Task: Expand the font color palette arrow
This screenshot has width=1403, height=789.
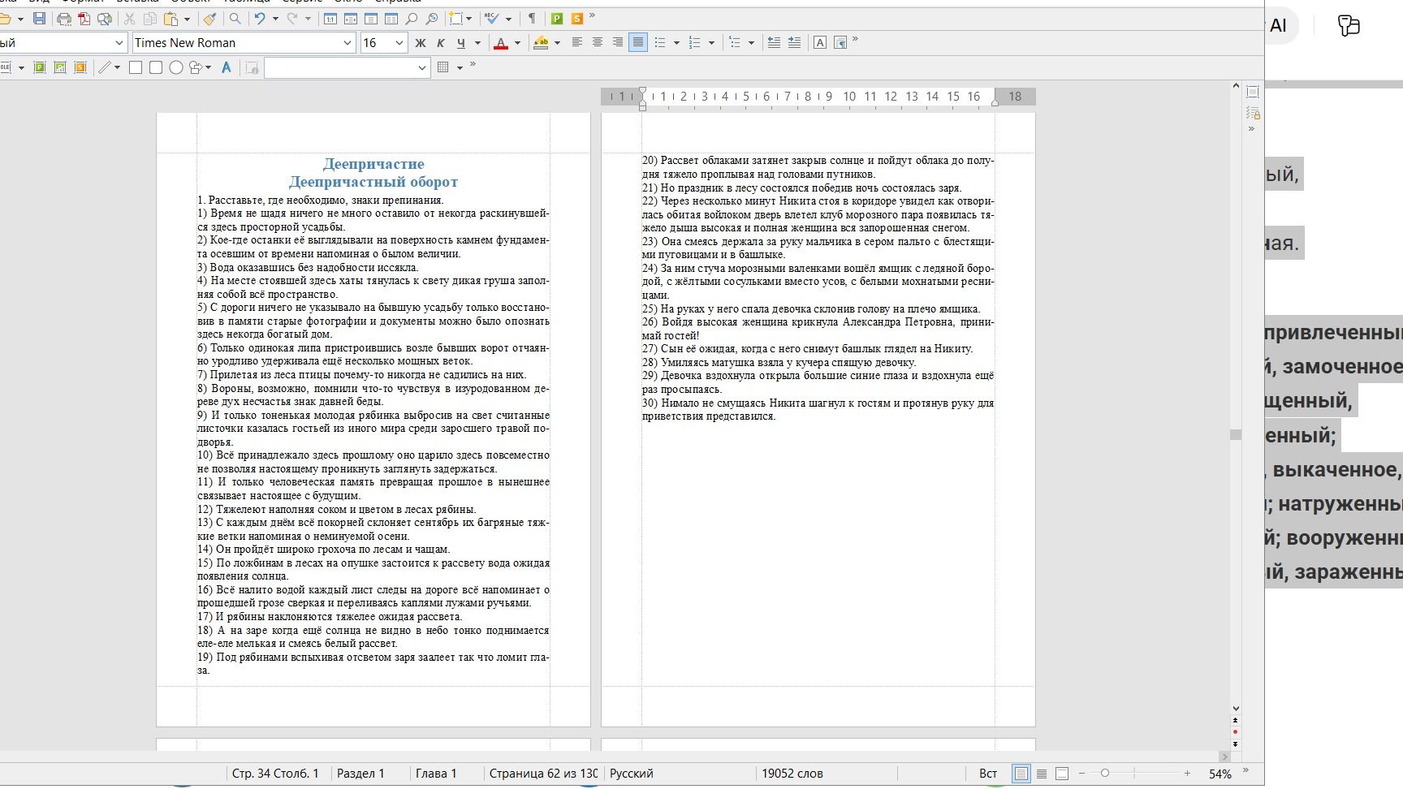Action: [517, 43]
